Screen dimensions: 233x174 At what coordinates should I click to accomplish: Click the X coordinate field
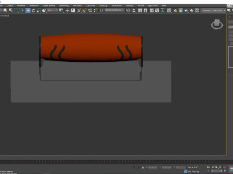(x=152, y=167)
